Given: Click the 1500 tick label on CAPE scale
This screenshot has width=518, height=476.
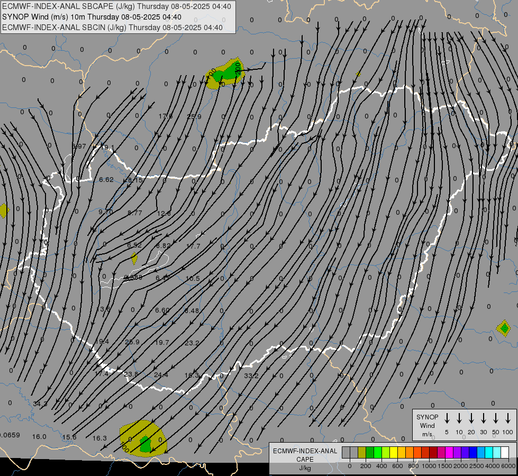Looking at the screenshot, I should (445, 466).
